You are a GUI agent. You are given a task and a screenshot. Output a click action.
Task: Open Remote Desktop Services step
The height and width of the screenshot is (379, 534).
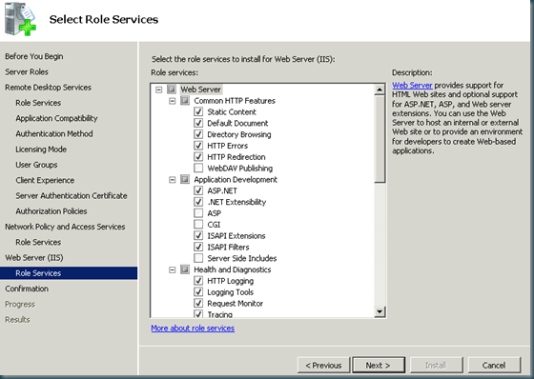pyautogui.click(x=48, y=88)
